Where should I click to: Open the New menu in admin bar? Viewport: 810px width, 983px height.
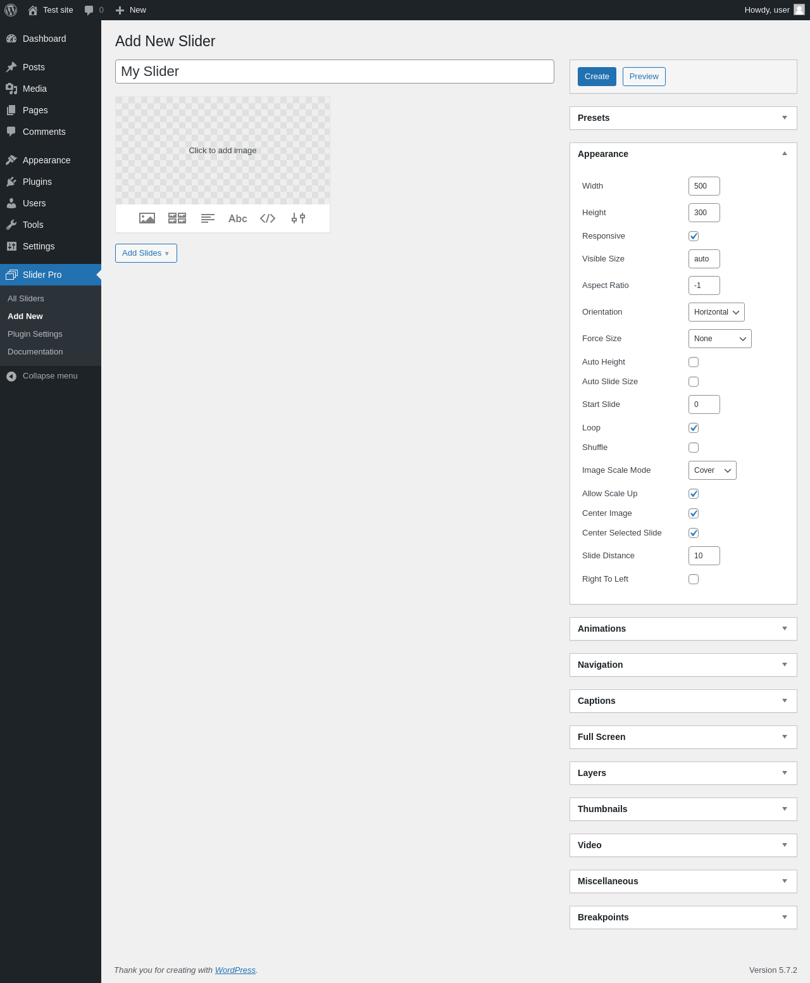tap(130, 10)
